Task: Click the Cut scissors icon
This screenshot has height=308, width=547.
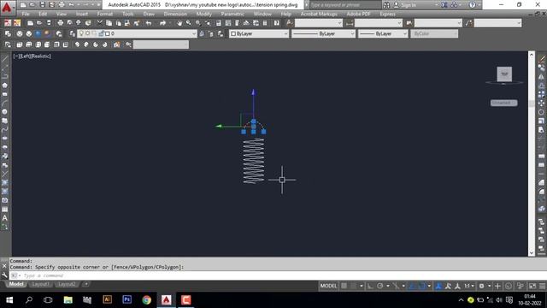Action: pos(100,23)
